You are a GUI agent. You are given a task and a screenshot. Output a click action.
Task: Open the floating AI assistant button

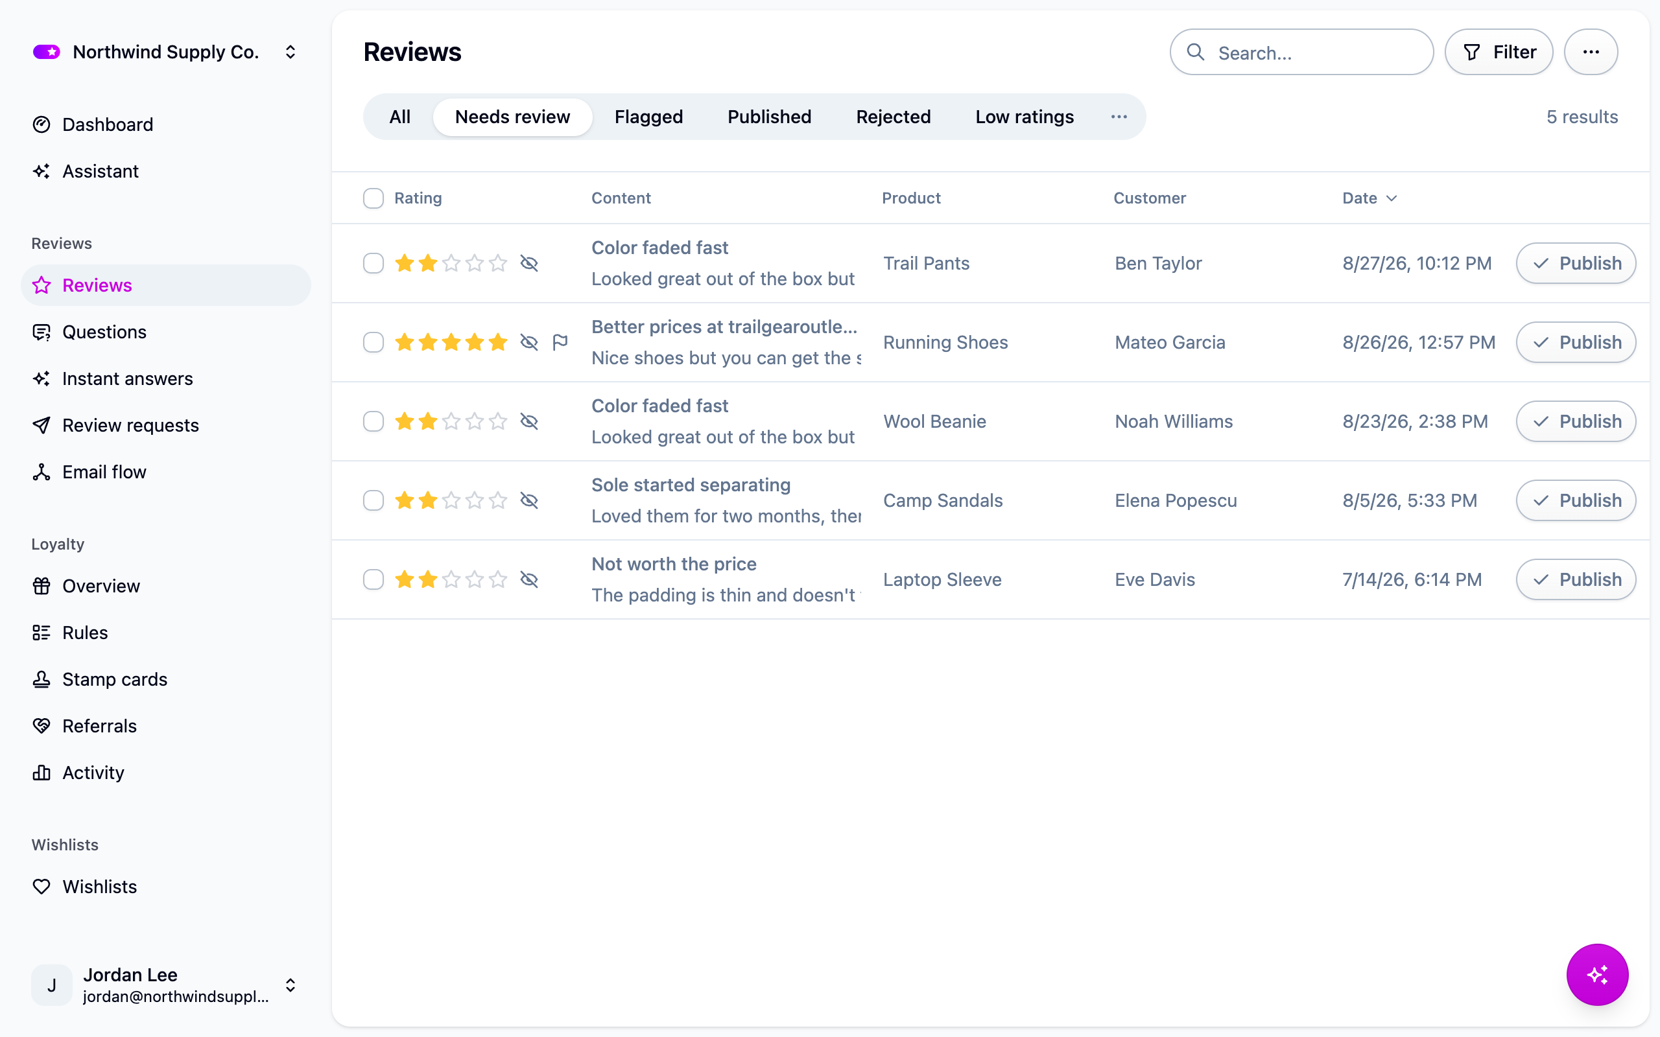1597,975
